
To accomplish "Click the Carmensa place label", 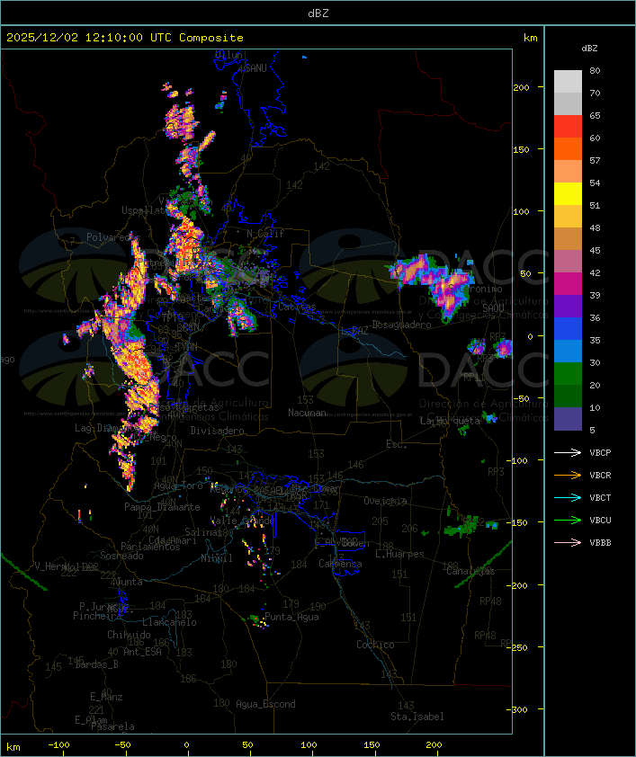I will tap(340, 564).
